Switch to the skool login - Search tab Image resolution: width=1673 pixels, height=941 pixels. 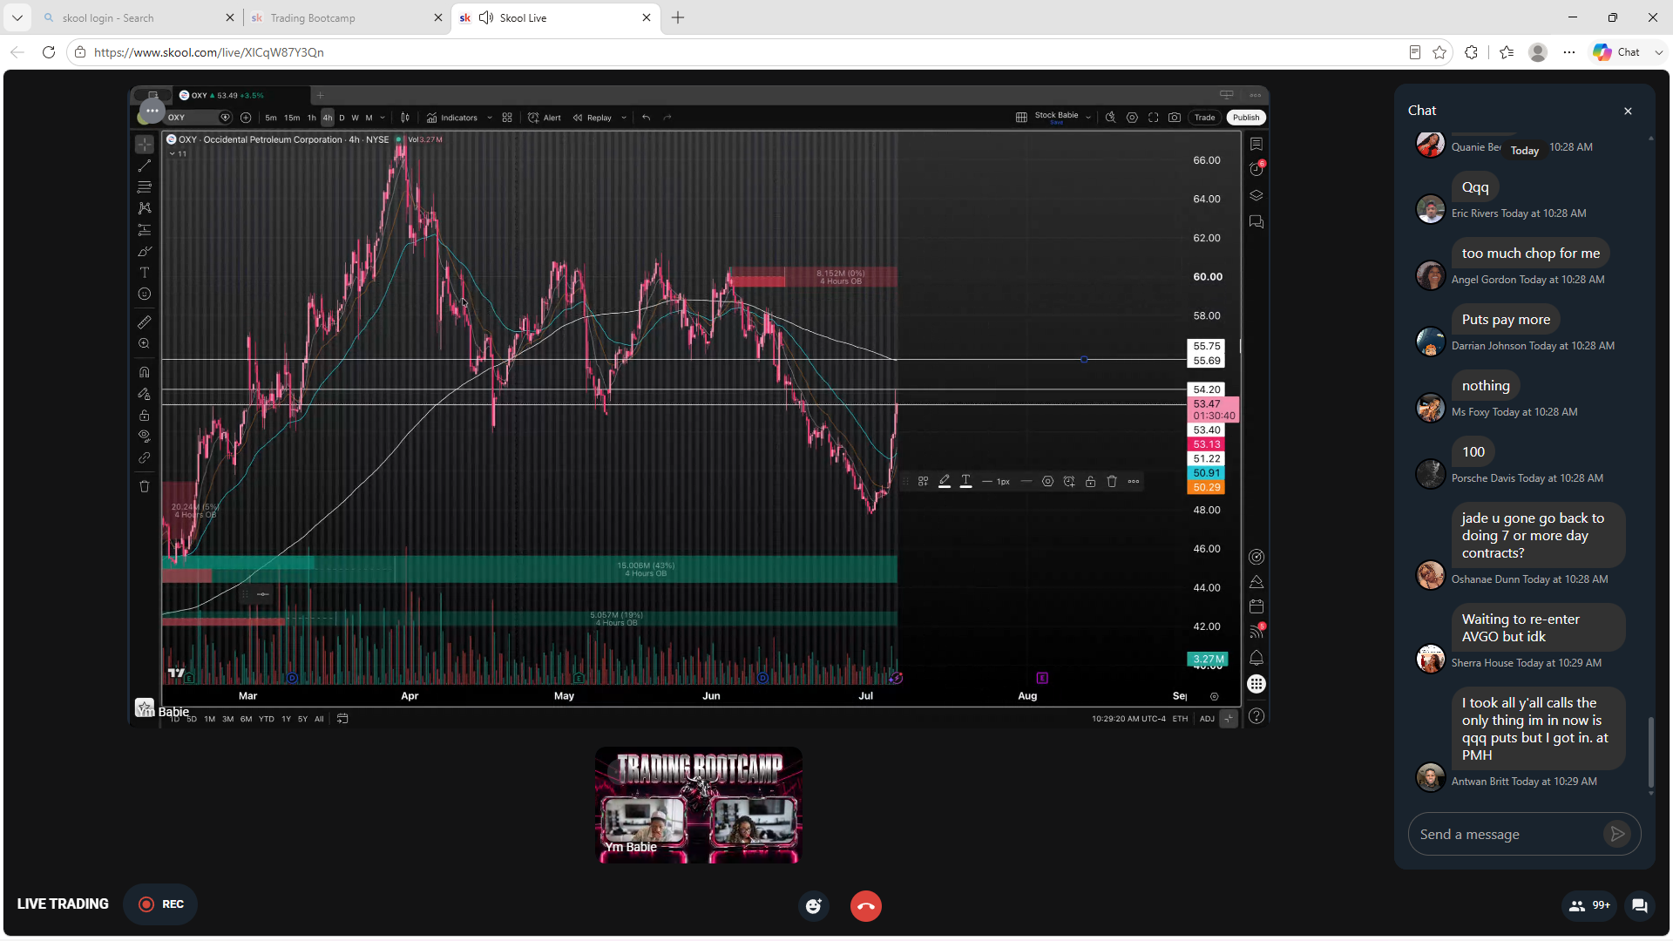[139, 17]
